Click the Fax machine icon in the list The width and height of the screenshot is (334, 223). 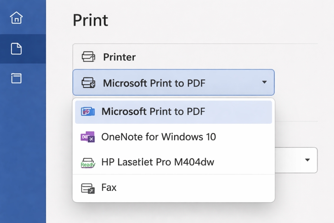click(87, 187)
